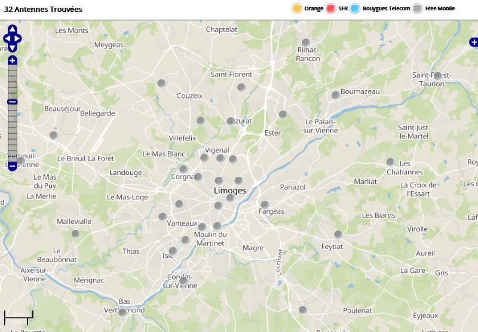478x332 pixels.
Task: Pan the map right with the east arrow
Action: (x=18, y=39)
